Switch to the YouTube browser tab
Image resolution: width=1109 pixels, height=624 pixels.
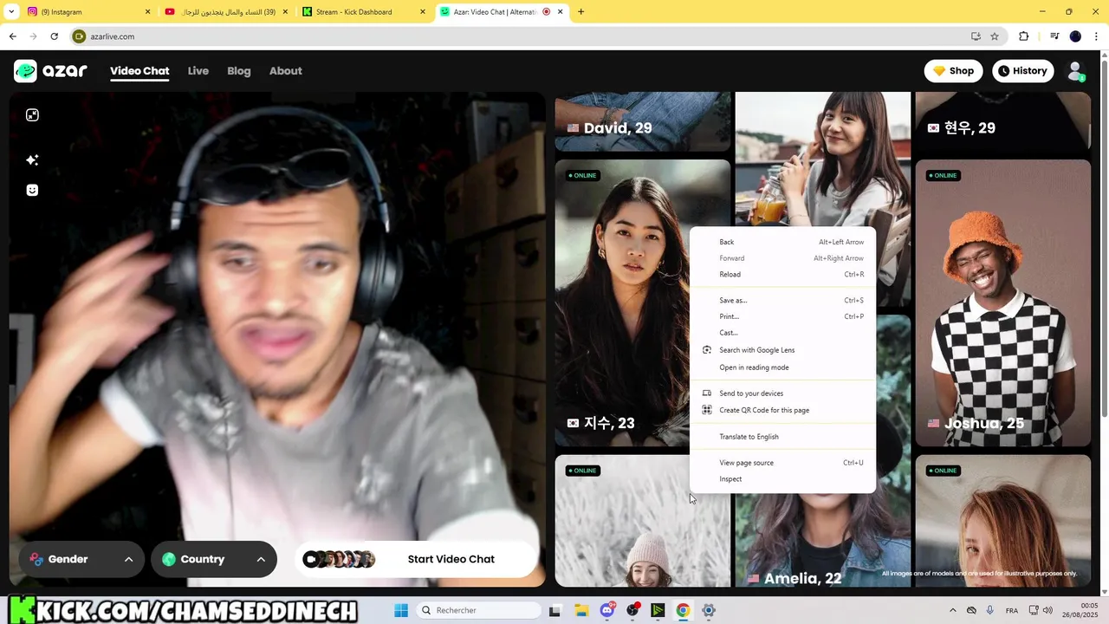[225, 12]
